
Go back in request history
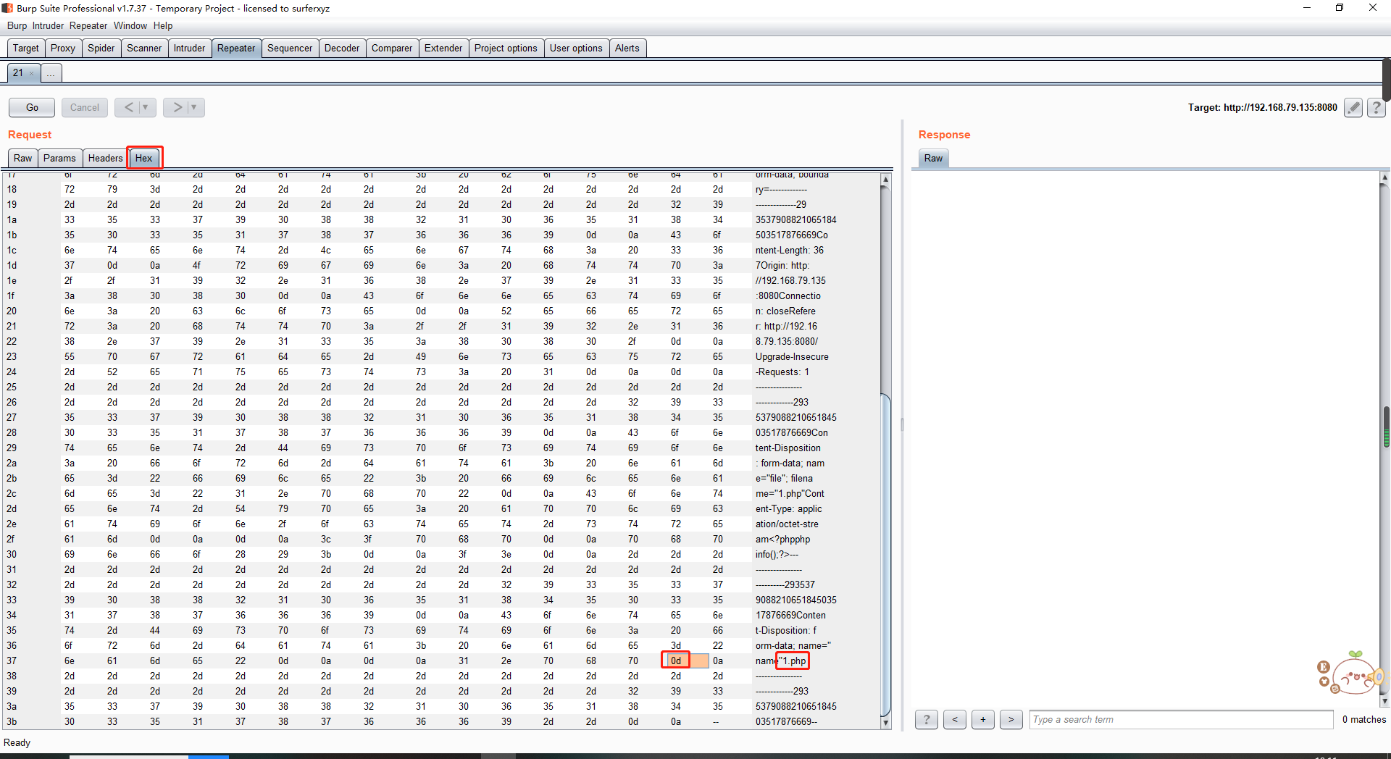(128, 107)
